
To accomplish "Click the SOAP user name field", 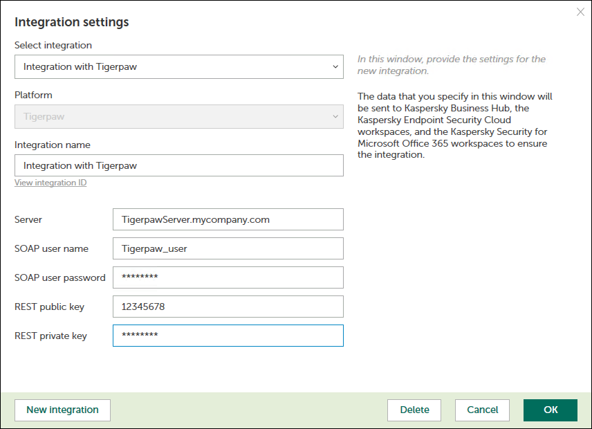I will tap(228, 248).
